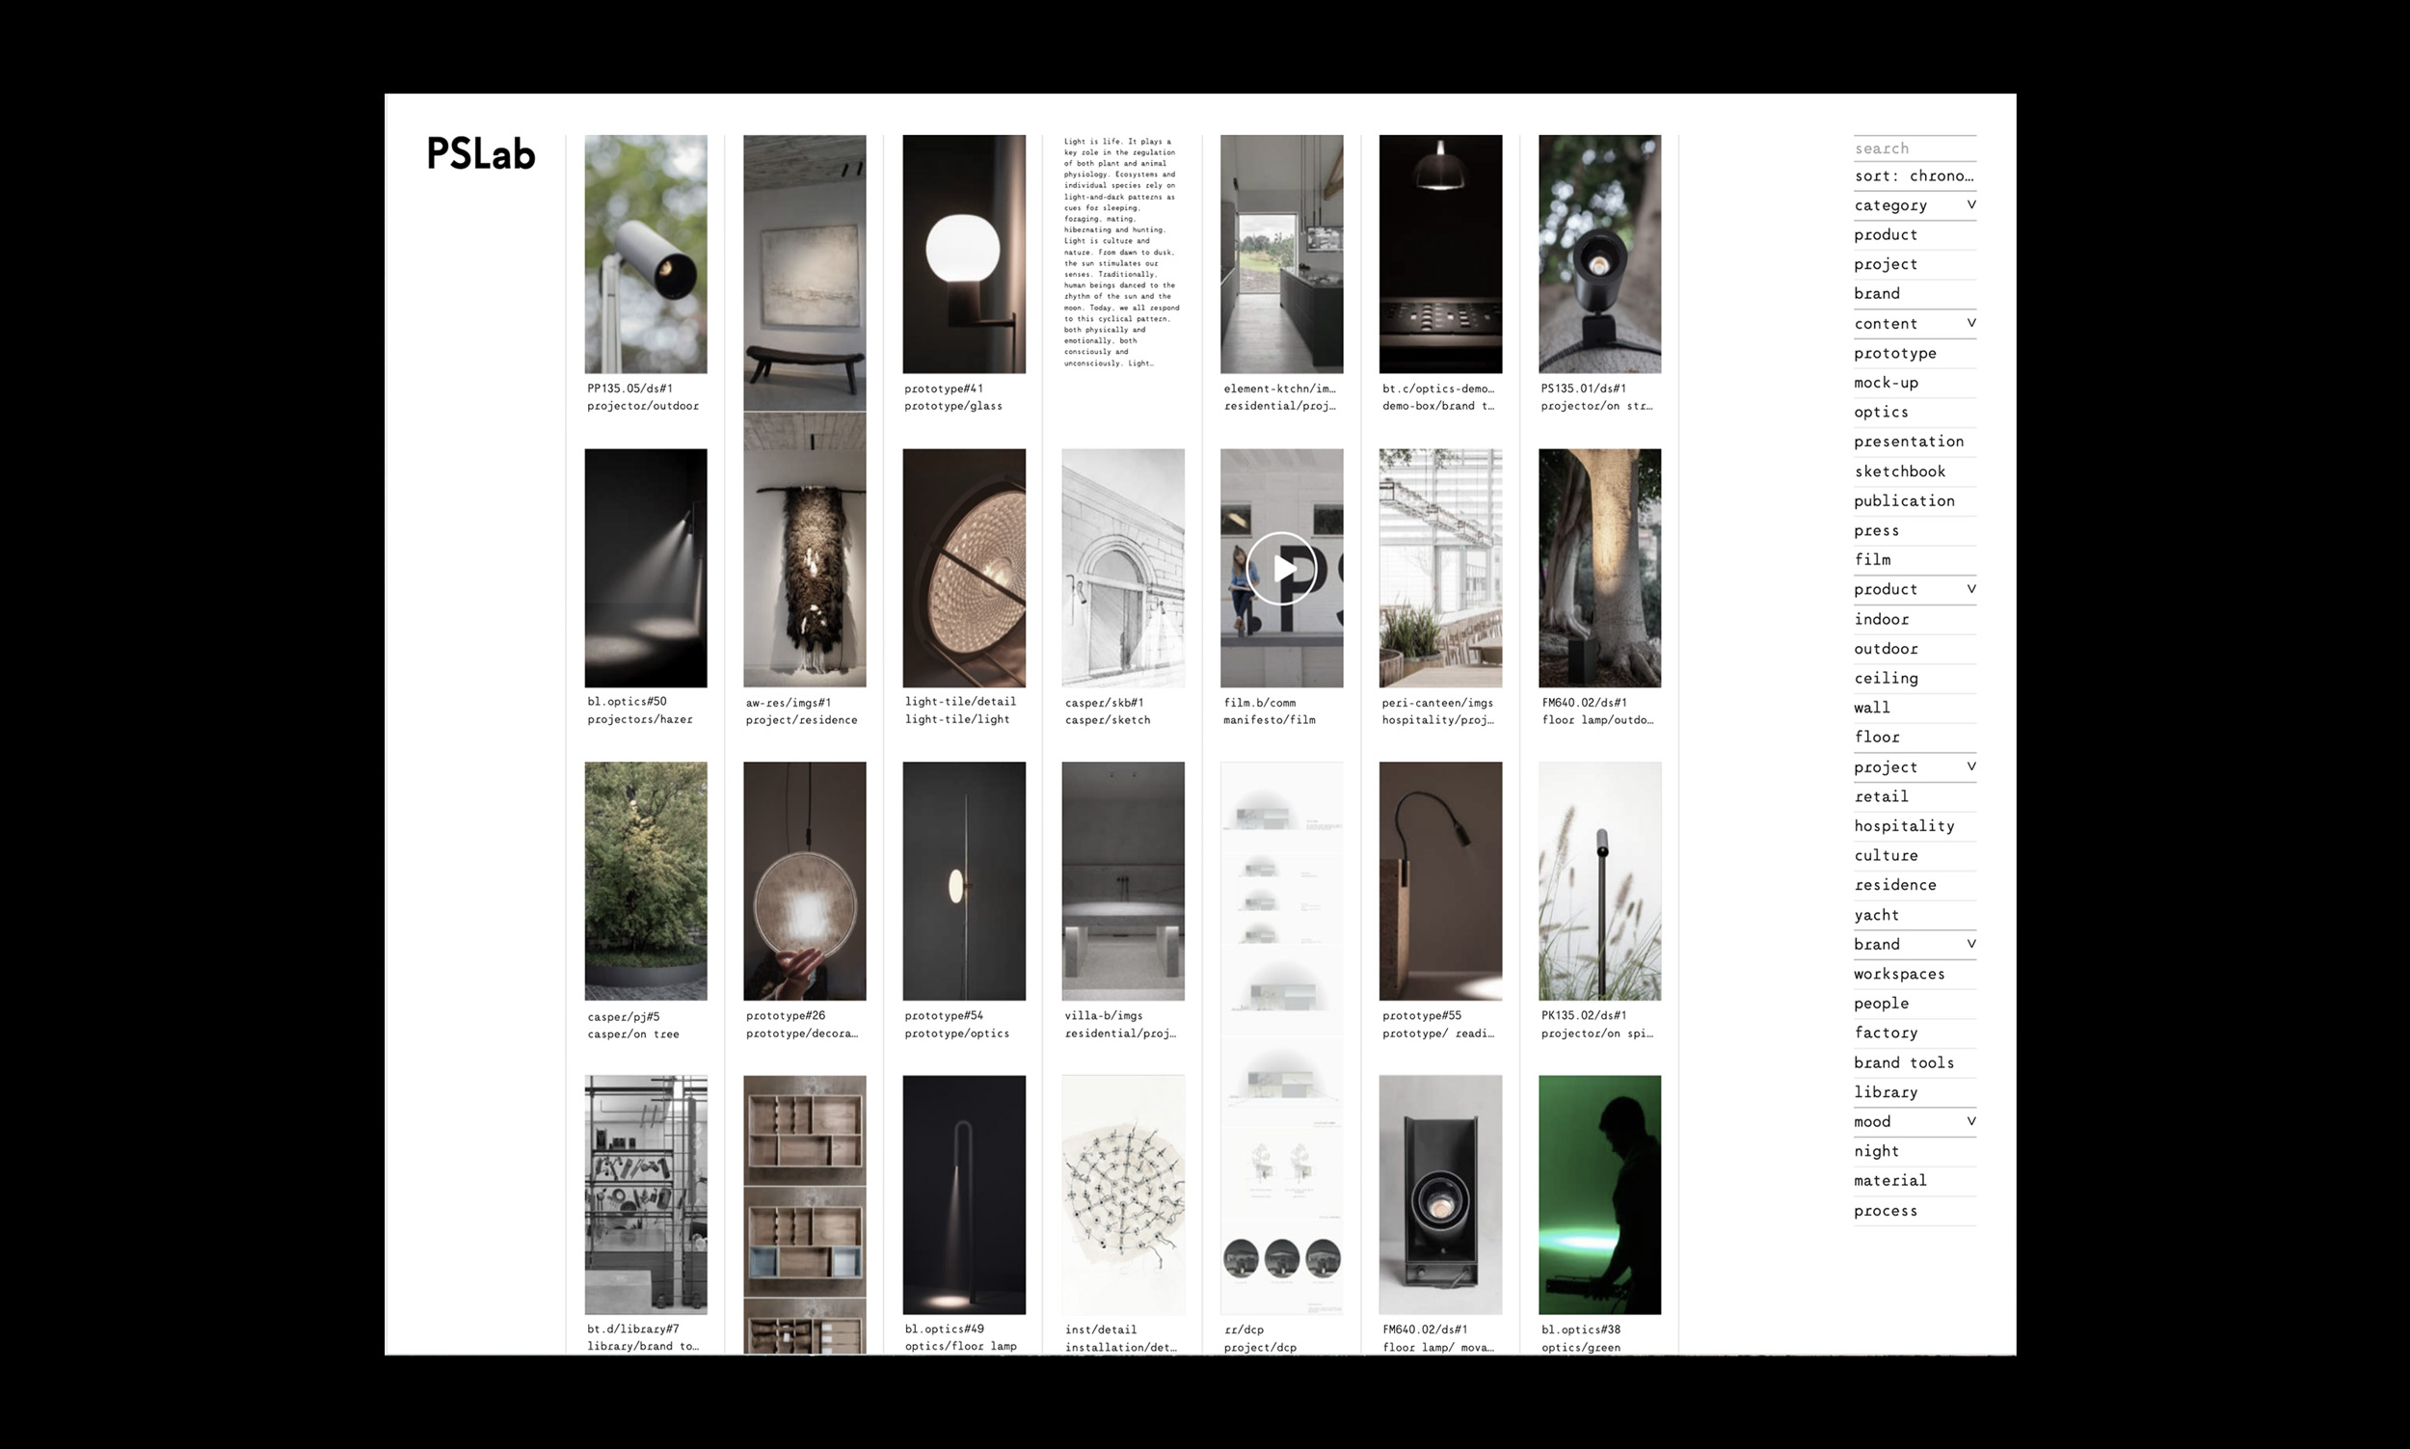Click the search input field
Screen dimensions: 2410x1449
click(x=1914, y=148)
